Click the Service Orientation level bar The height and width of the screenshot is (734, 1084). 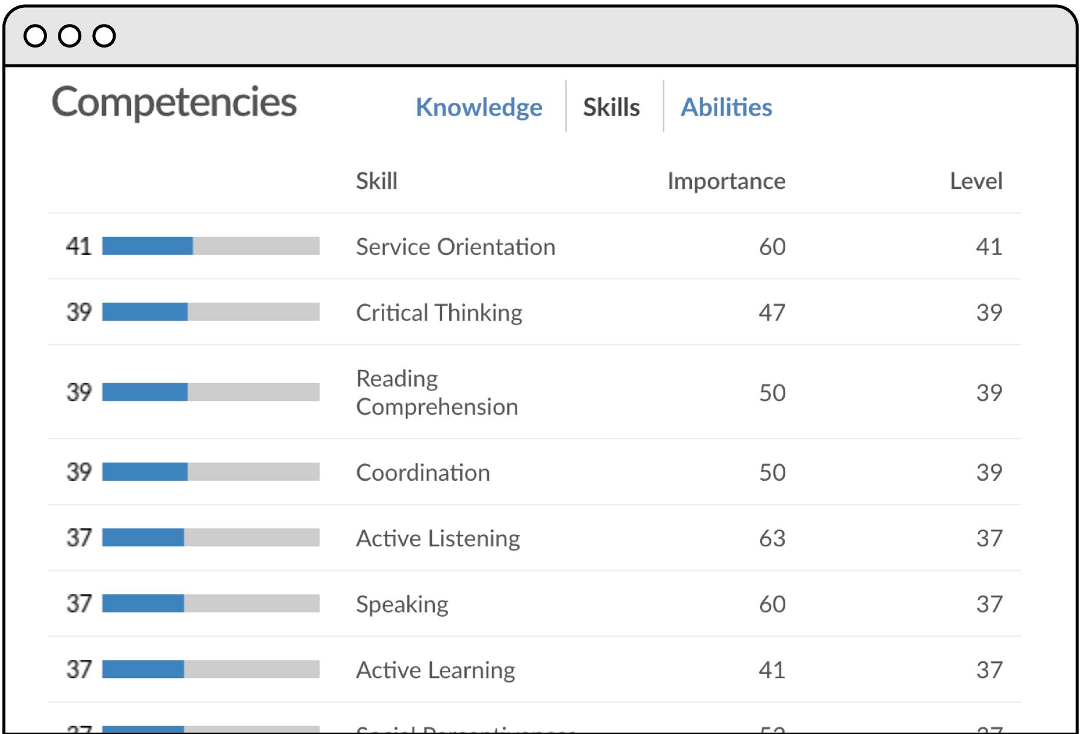click(211, 246)
